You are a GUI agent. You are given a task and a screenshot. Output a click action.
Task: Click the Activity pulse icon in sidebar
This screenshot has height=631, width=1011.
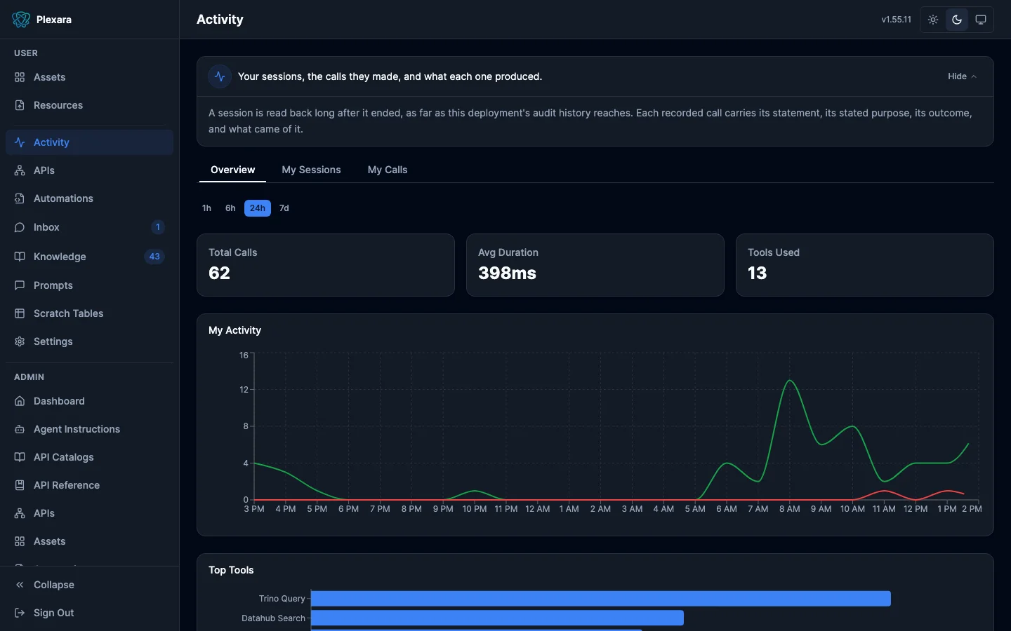20,142
